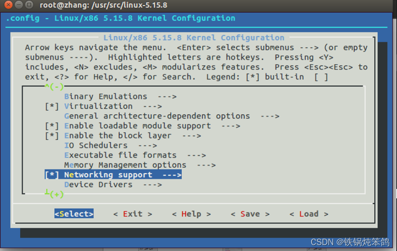The width and height of the screenshot is (397, 251).
Task: Toggle Enable the block layer checkbox
Action: (x=52, y=136)
